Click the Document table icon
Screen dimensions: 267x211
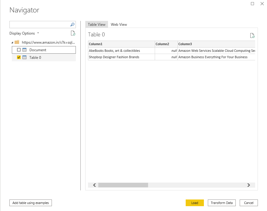[x=25, y=50]
